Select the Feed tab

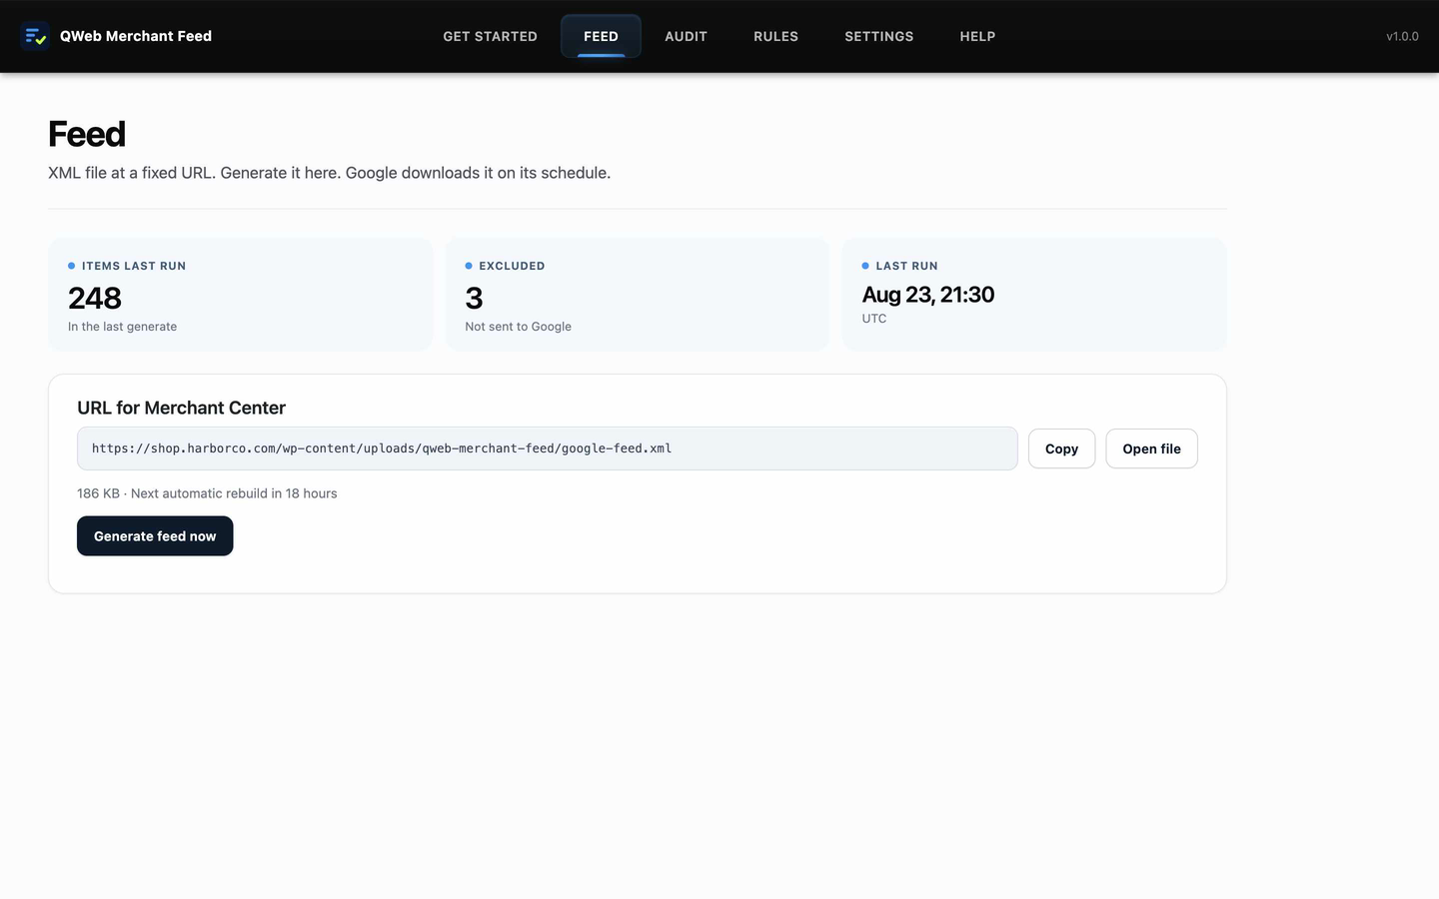[601, 36]
